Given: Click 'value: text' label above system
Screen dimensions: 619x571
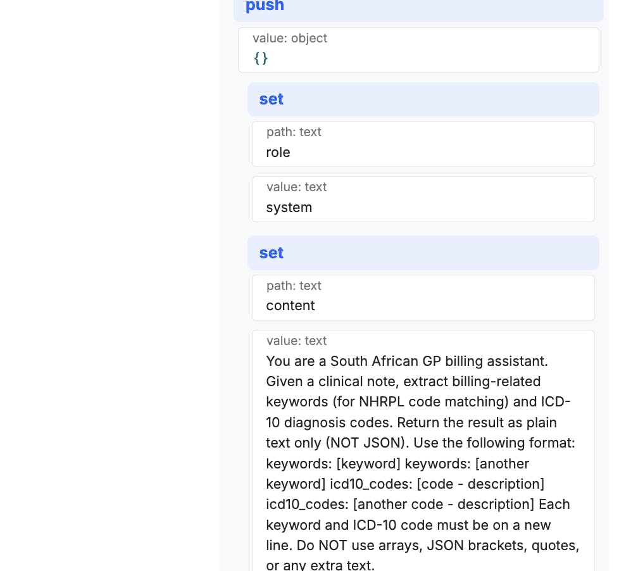Looking at the screenshot, I should coord(296,187).
